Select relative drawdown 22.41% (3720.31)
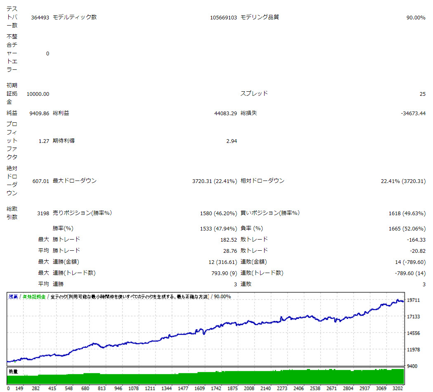Screen dimensions: 433x392 click(x=403, y=181)
